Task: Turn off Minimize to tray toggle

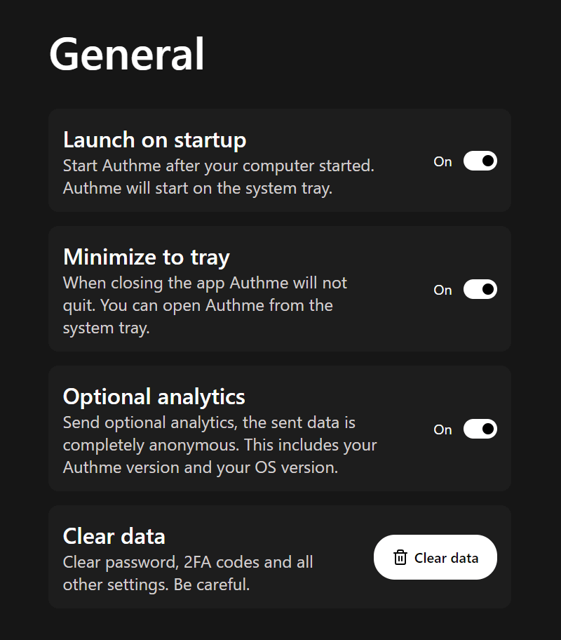Action: coord(480,289)
